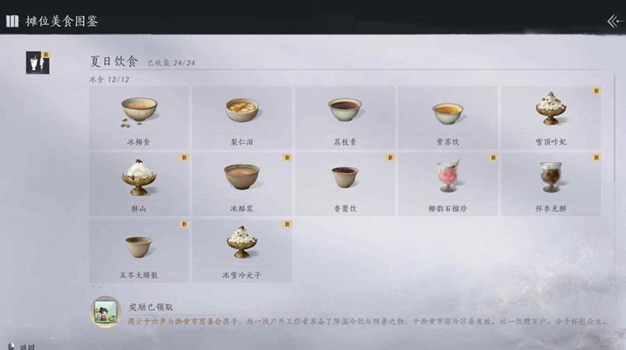Select the 雪顶咔妃 dessert item
Viewport: 626px width, 350px height.
(551, 117)
